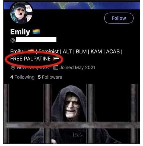
Task: Click the ACAB word in bio
Action: tap(113, 51)
